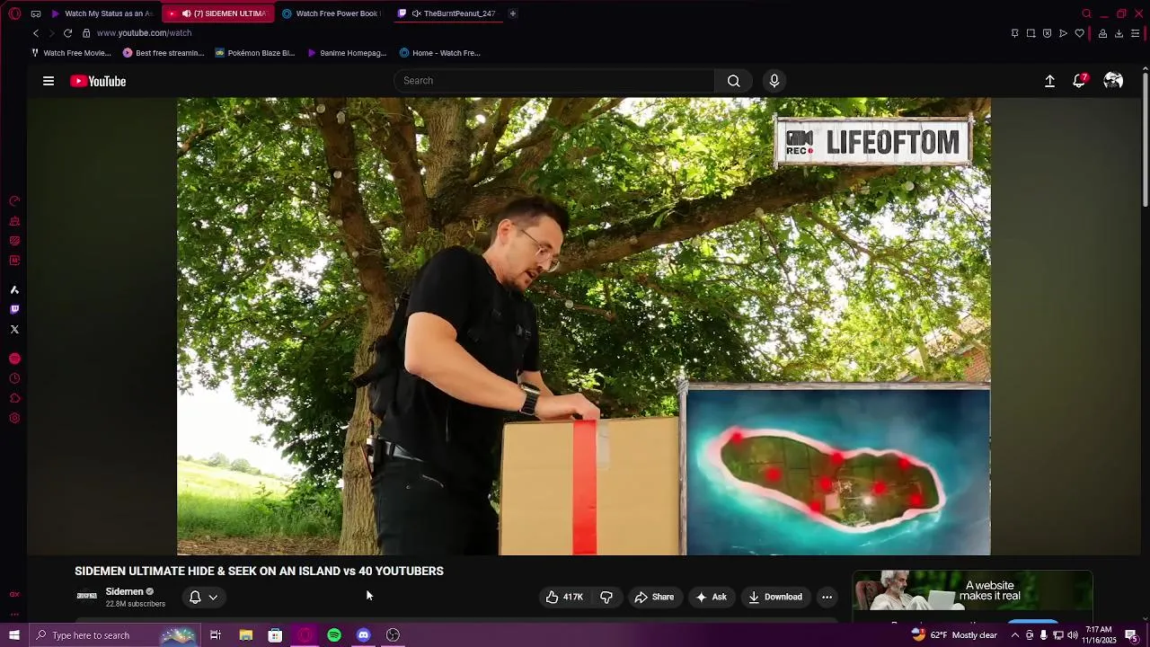Click the YouTube search input field

click(554, 81)
